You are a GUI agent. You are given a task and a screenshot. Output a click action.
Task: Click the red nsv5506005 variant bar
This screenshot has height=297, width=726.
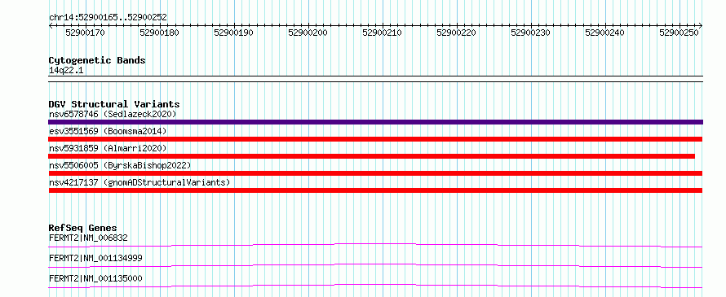375,173
